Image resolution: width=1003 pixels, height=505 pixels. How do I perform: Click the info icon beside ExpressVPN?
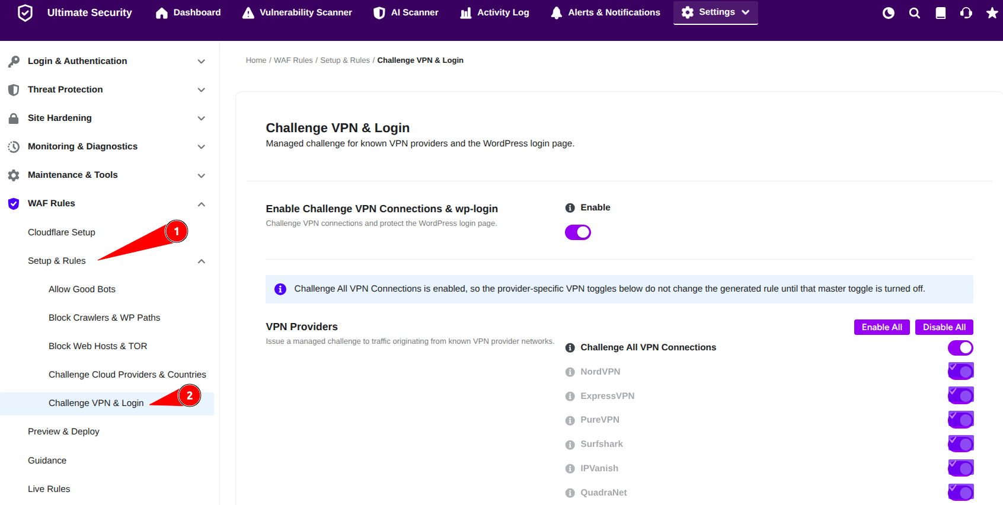(x=570, y=397)
